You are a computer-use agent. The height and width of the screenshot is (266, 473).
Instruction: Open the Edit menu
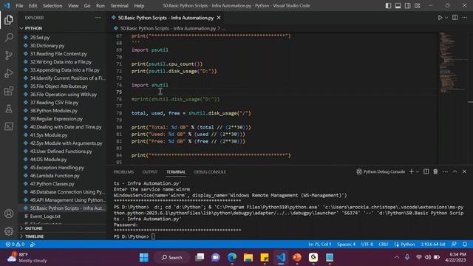pyautogui.click(x=33, y=6)
